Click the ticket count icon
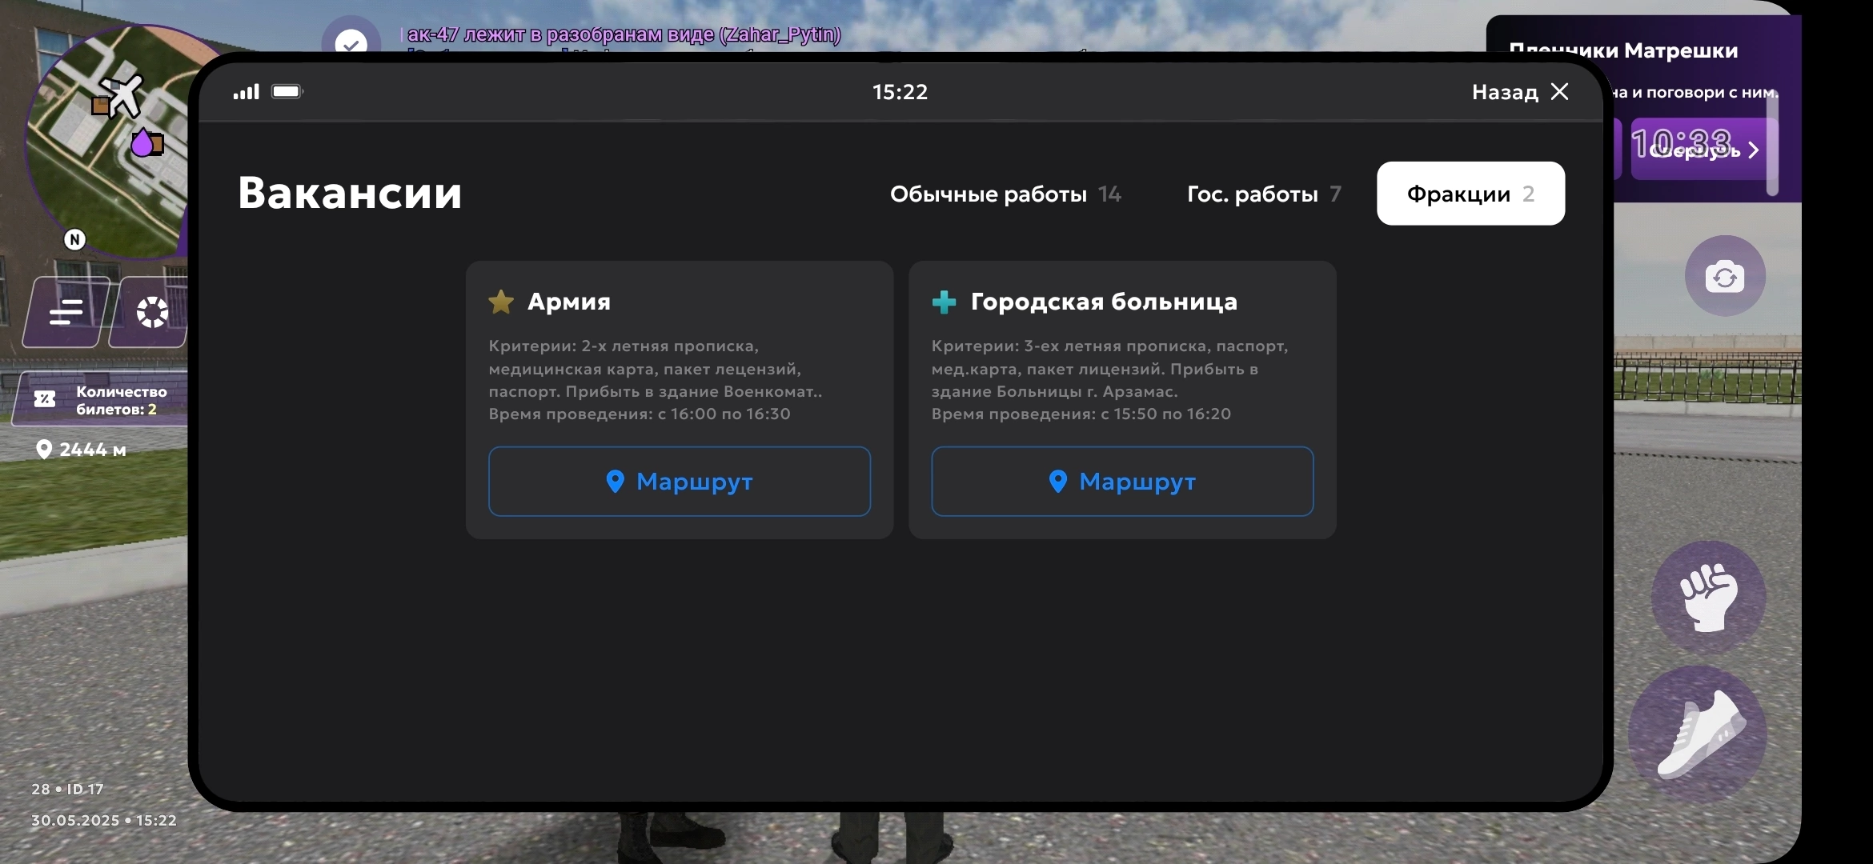The image size is (1873, 864). pos(45,399)
